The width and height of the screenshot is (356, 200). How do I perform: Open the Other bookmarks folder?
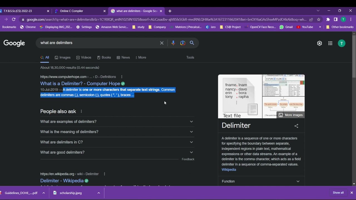340,27
